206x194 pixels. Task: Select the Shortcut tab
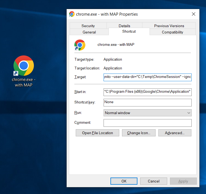[x=129, y=32]
